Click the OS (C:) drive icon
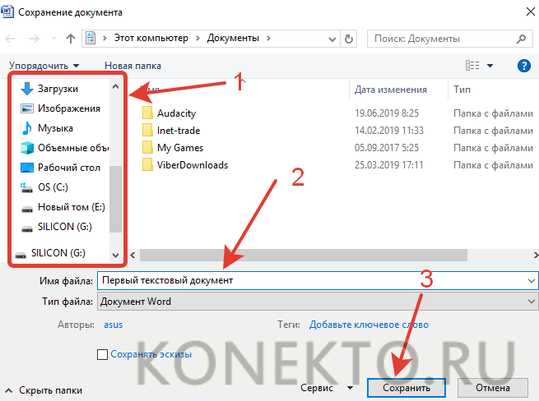539x401 pixels. click(x=27, y=187)
